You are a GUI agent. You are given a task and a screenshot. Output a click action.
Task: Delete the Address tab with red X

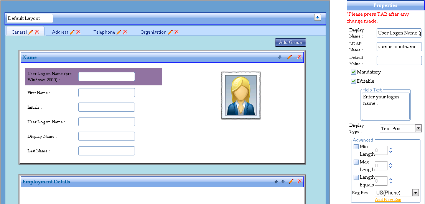click(x=78, y=32)
